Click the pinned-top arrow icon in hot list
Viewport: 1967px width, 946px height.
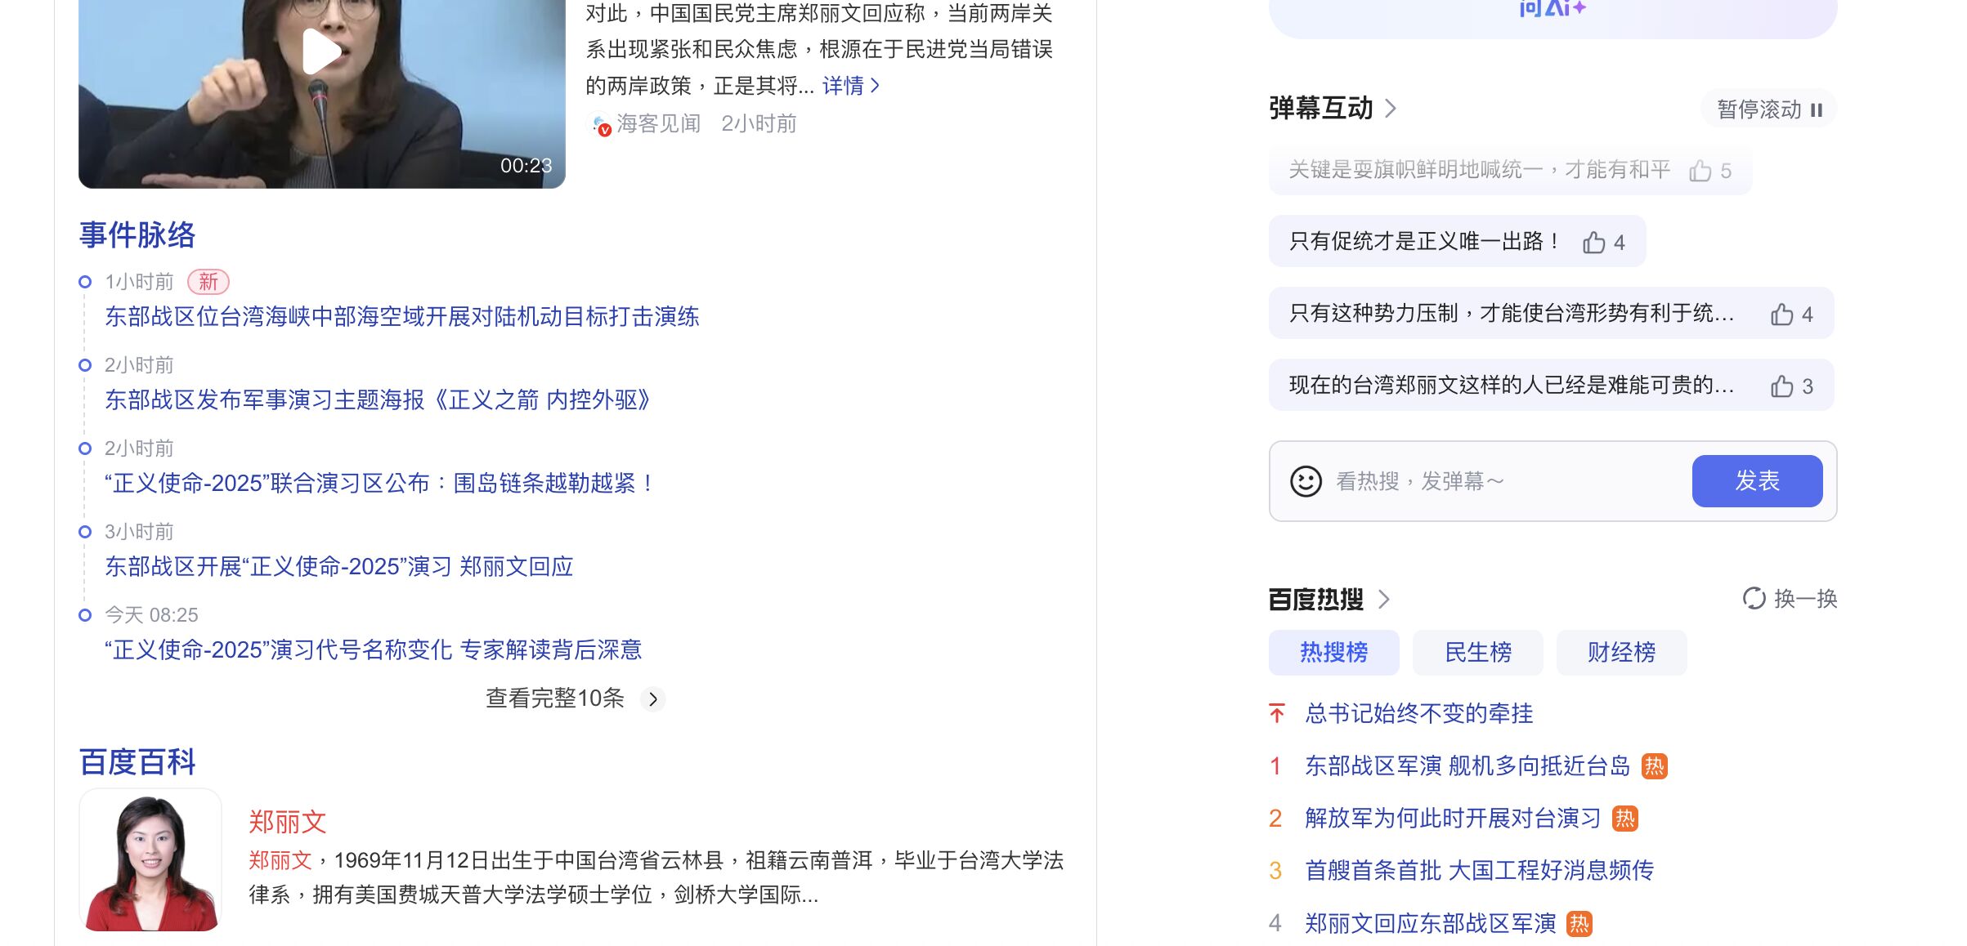click(1277, 713)
